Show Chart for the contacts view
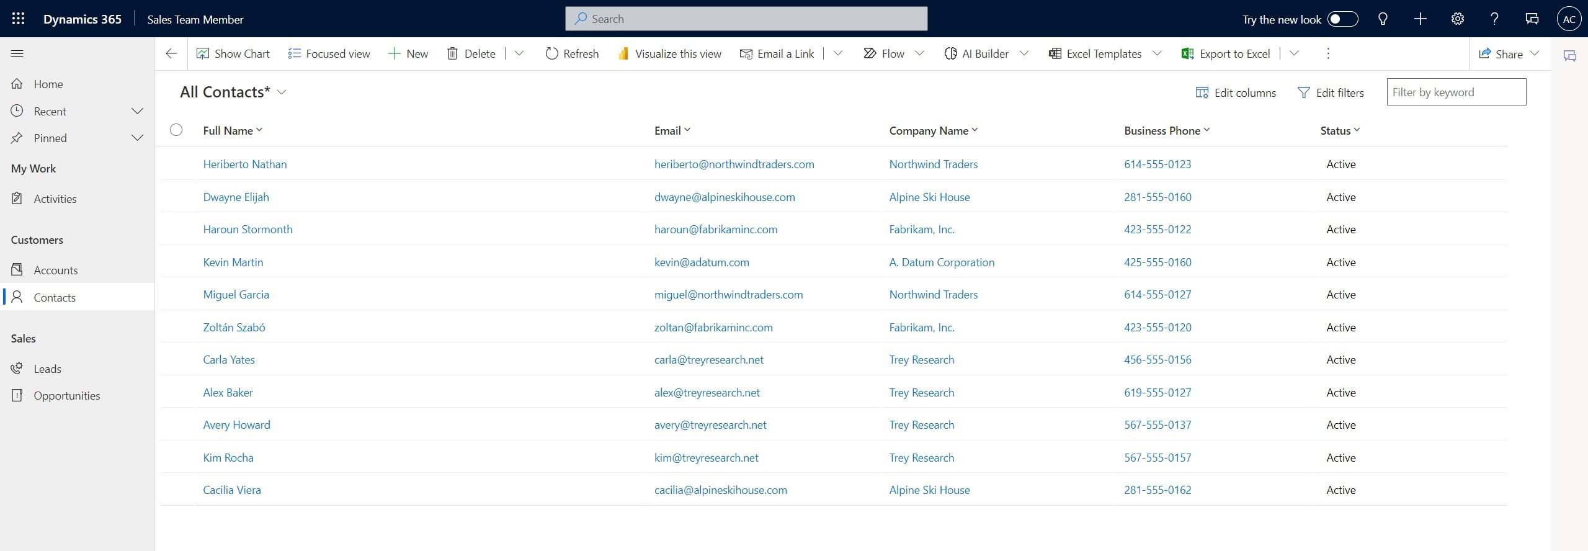 tap(233, 53)
